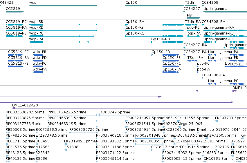Select Liprin-gamma-PC protein label
This screenshot has width=247, height=163.
pyautogui.click(x=223, y=81)
